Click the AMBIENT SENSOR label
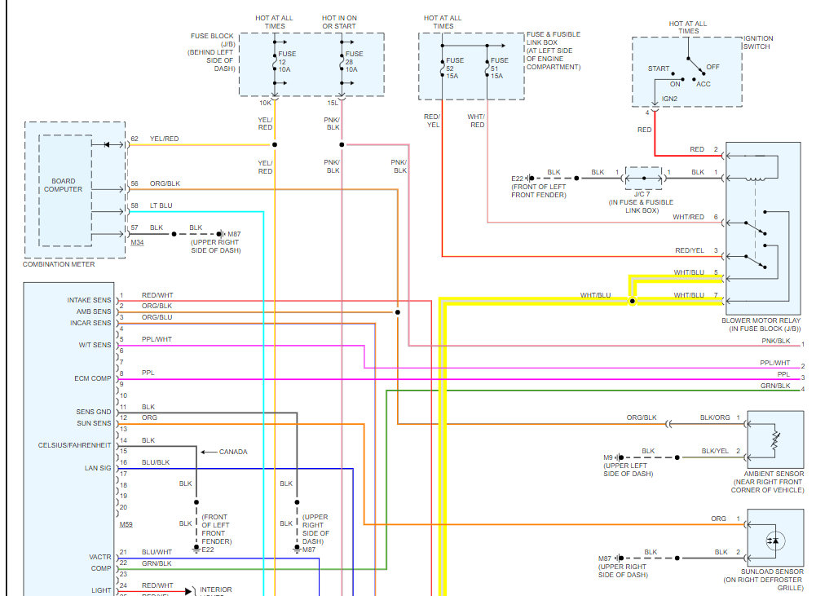 (x=774, y=474)
